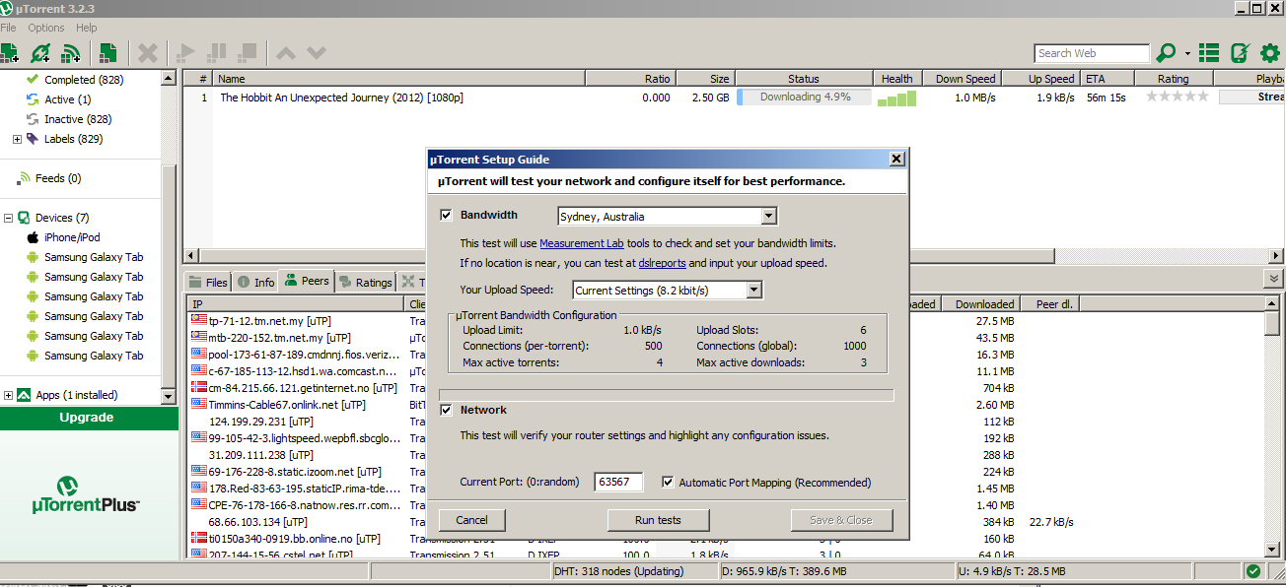Click the Pause torrent toolbar icon

217,52
